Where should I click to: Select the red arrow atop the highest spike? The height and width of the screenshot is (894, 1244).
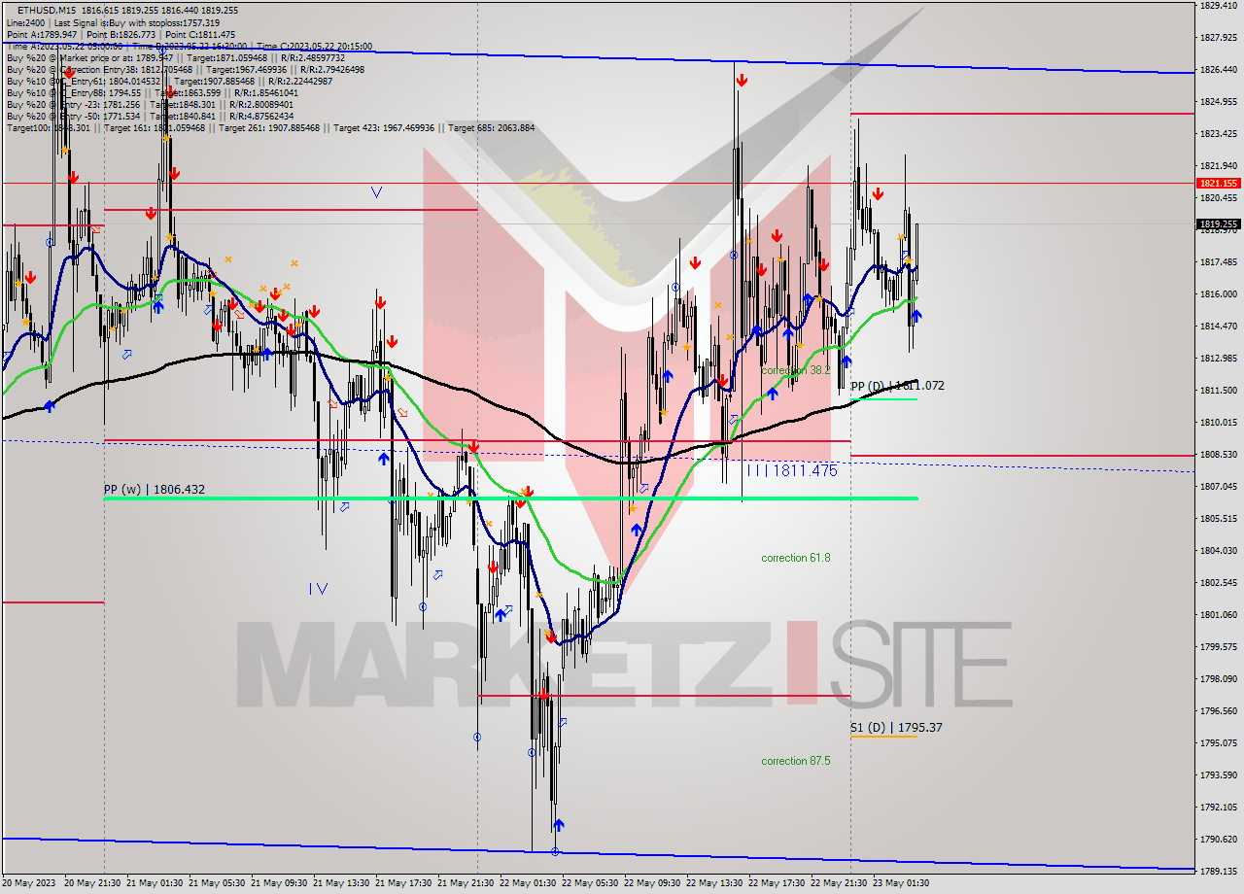(x=742, y=81)
